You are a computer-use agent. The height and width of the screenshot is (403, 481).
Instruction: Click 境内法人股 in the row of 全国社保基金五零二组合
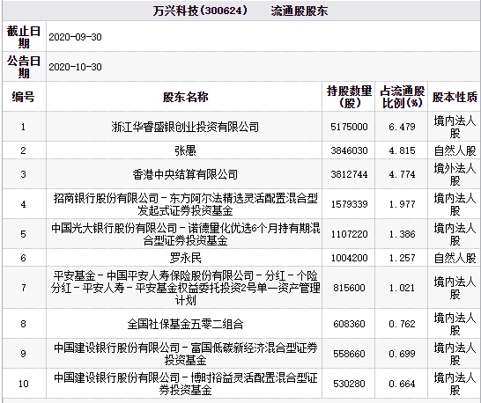455,324
